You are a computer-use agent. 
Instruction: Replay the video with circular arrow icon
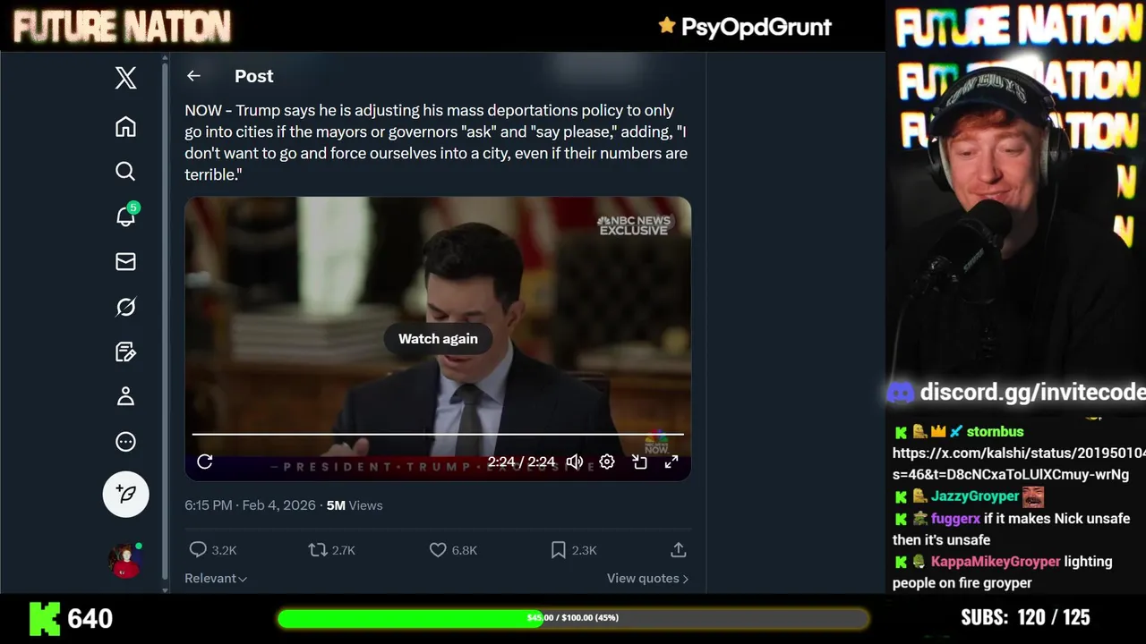click(205, 462)
